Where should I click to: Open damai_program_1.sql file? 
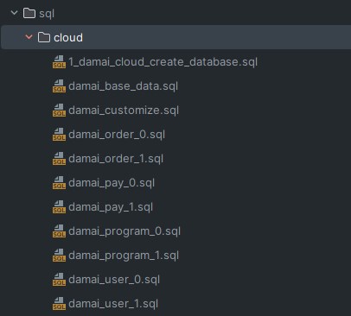click(124, 256)
